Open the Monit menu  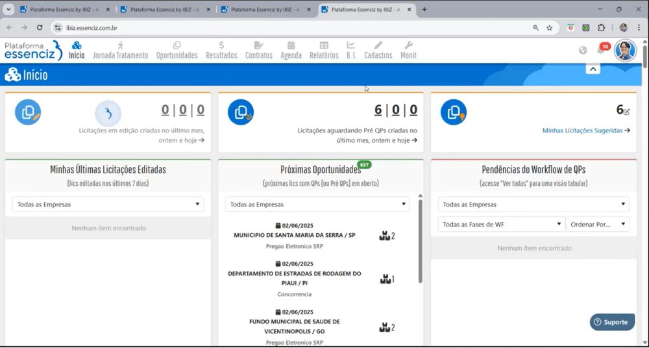[408, 50]
